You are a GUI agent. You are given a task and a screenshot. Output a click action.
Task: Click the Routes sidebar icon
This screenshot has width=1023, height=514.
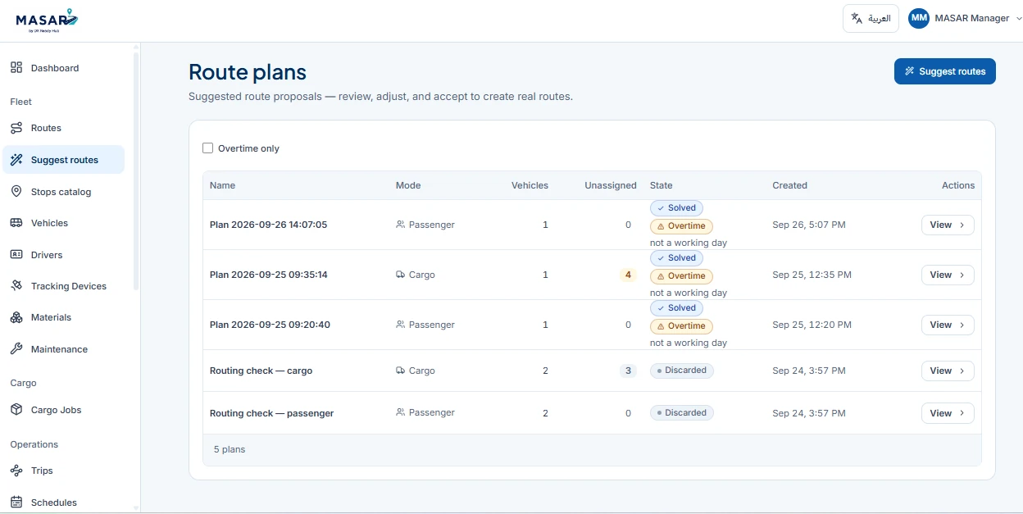coord(16,128)
